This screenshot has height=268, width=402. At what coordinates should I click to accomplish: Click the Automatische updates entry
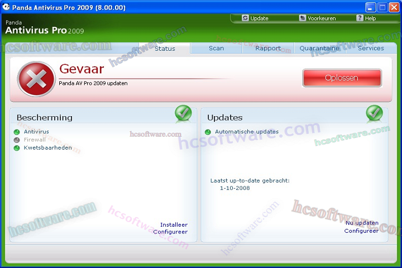tap(247, 132)
